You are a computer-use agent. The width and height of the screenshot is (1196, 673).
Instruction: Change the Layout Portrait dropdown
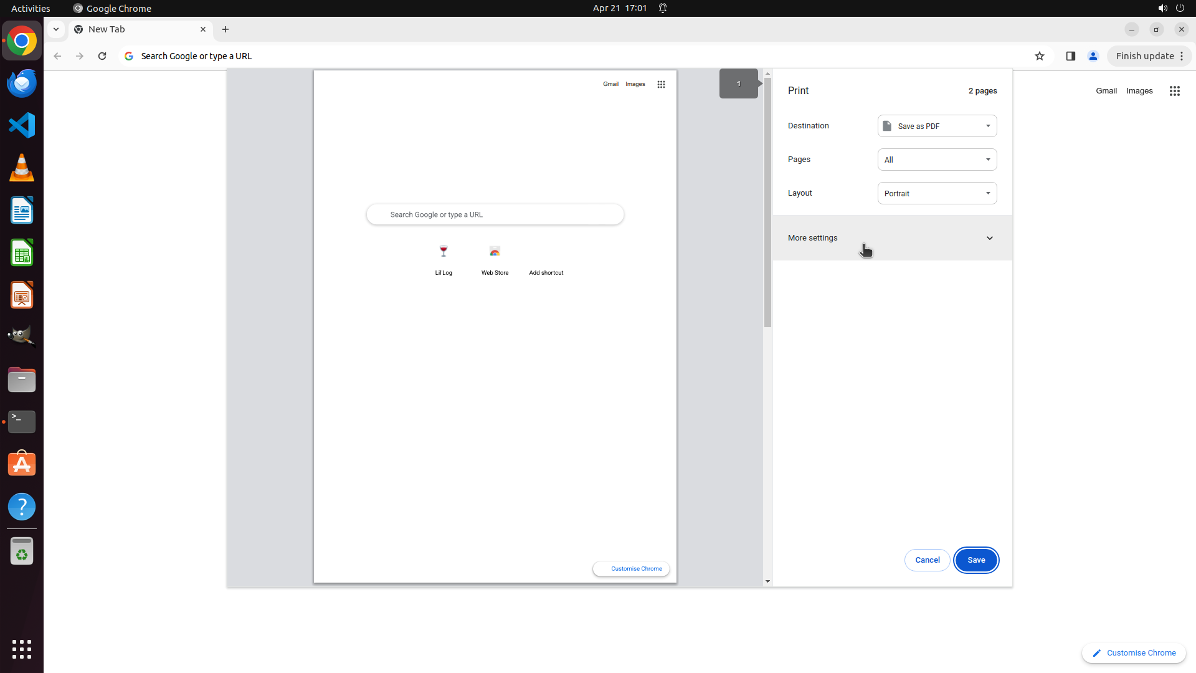(x=937, y=193)
